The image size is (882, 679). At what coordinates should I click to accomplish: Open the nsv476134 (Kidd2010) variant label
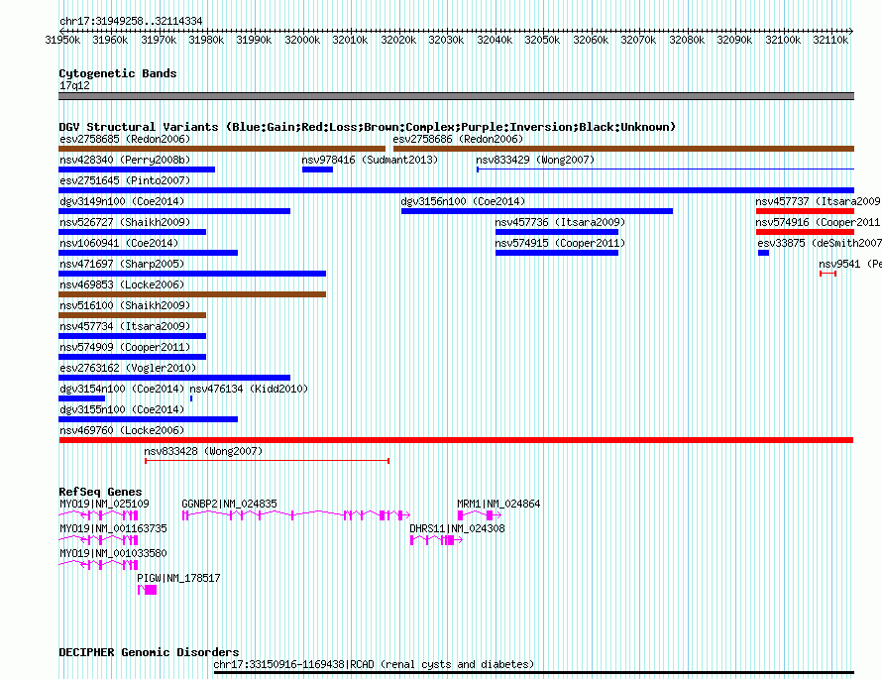[x=249, y=389]
